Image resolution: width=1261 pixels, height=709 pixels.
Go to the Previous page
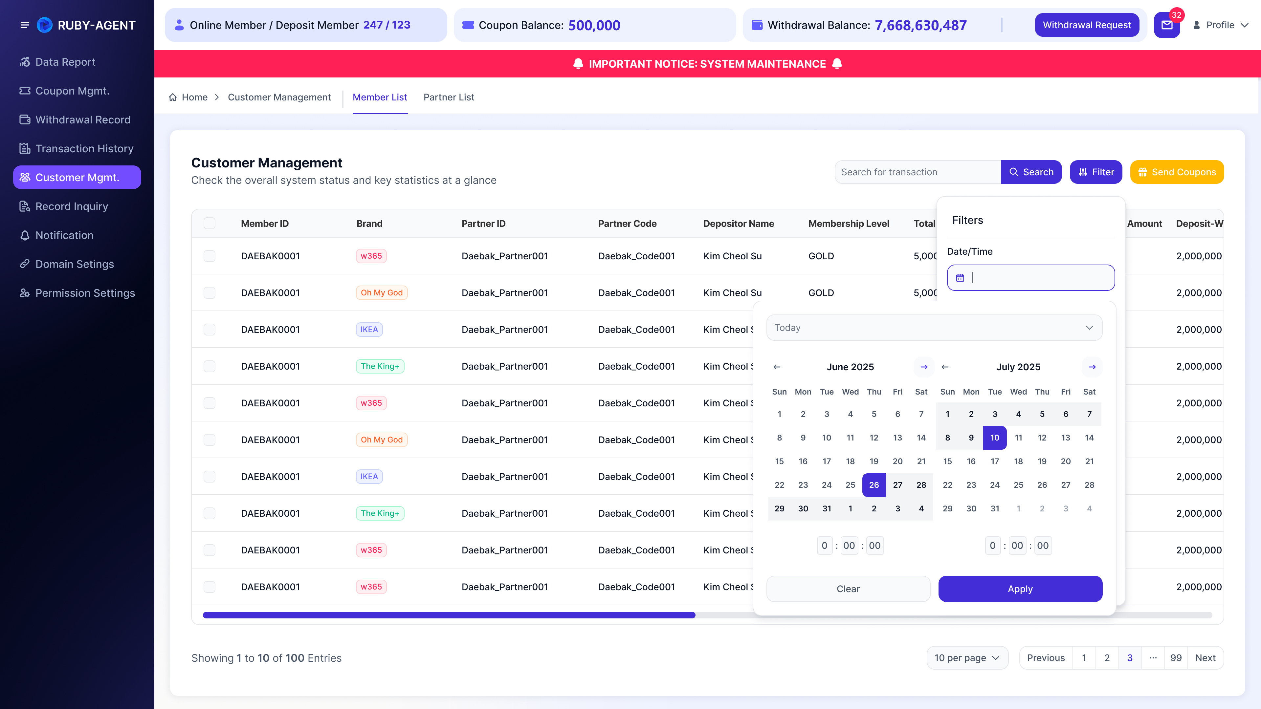pos(1046,657)
